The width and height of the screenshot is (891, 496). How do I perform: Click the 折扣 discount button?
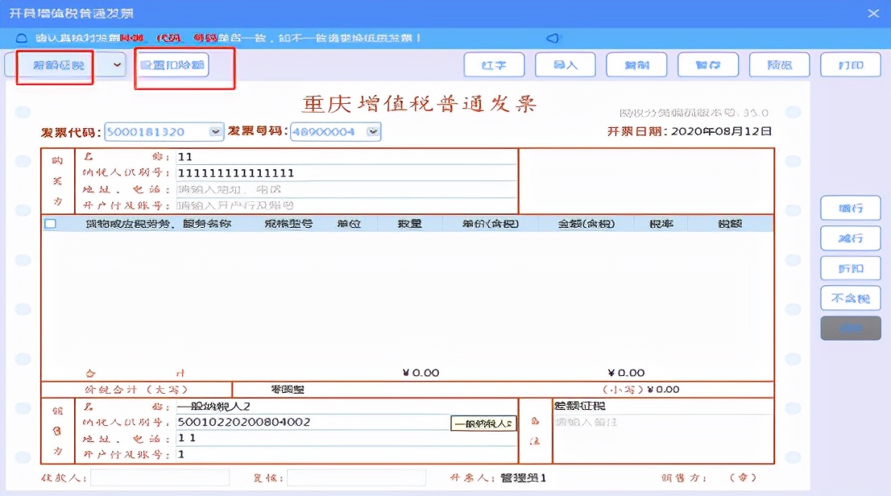click(849, 267)
